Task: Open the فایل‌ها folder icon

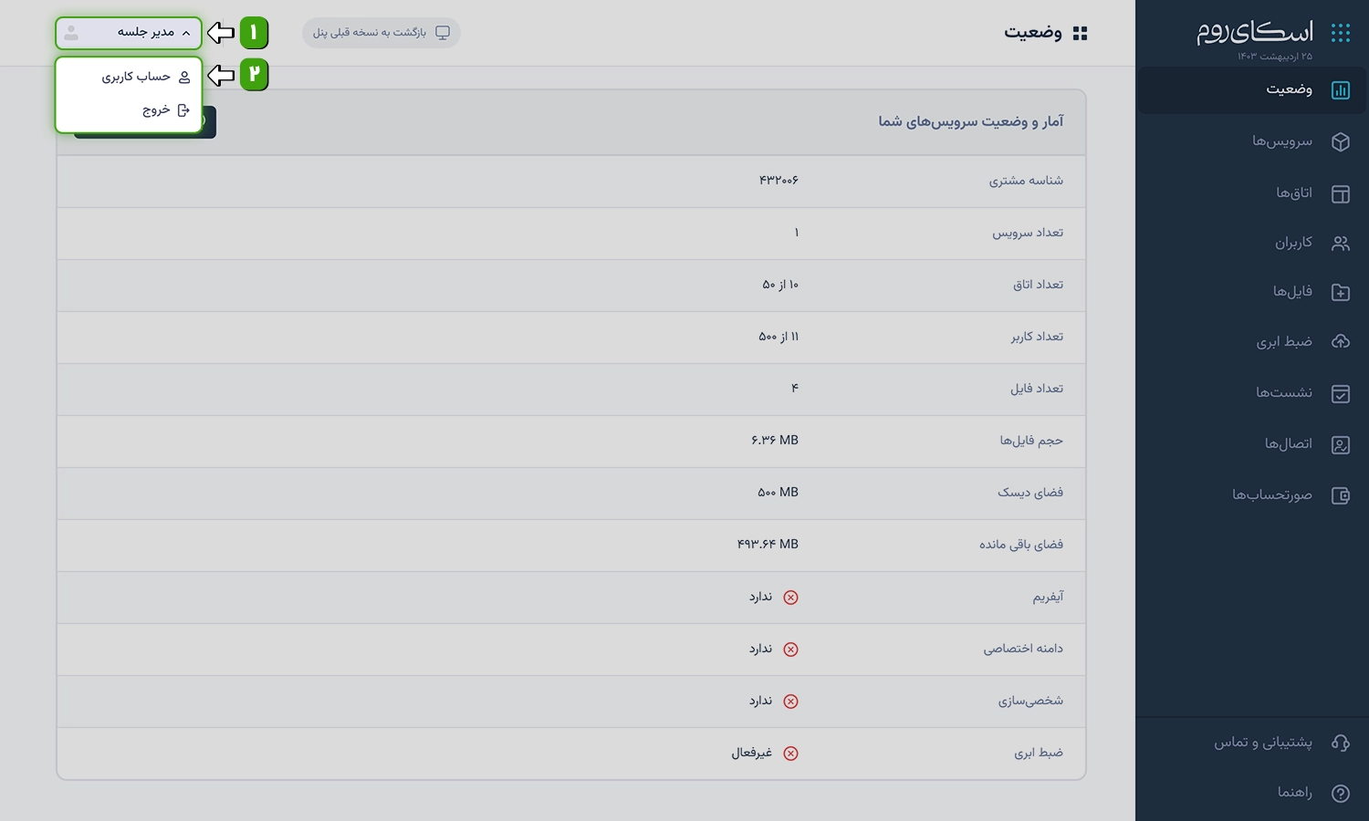Action: click(1340, 292)
